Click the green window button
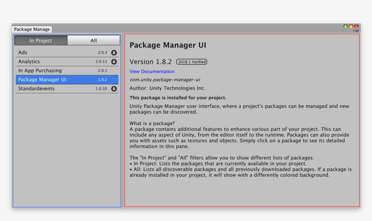The width and height of the screenshot is (372, 221). (x=346, y=26)
